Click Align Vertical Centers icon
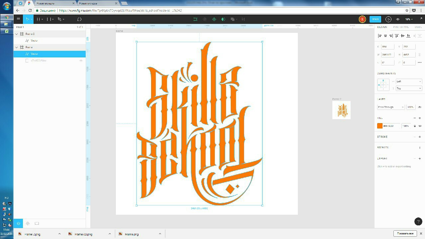The width and height of the screenshot is (425, 239). [x=402, y=36]
